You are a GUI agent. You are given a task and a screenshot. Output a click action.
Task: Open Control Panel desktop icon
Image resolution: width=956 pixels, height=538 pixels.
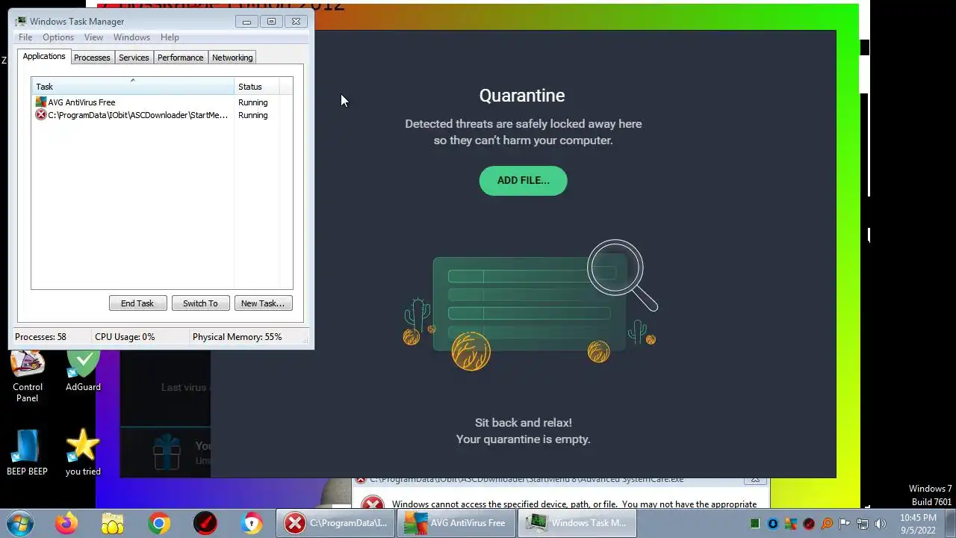(28, 375)
